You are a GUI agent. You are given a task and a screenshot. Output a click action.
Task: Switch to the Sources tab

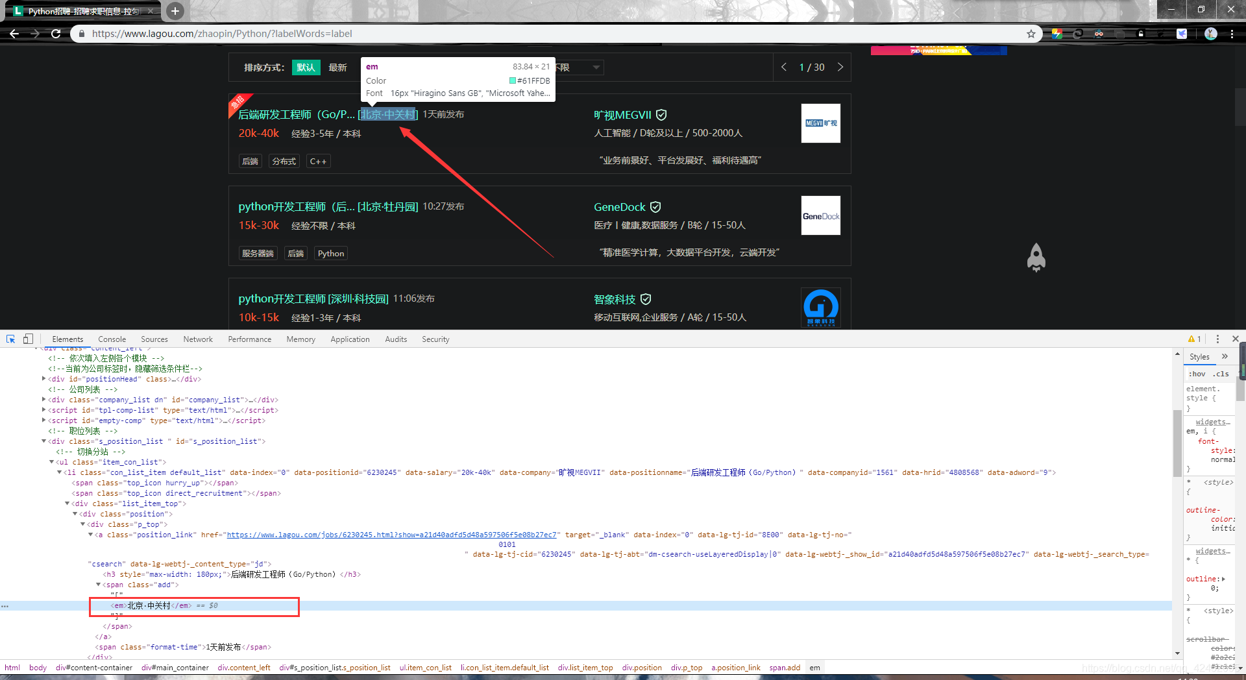(154, 339)
